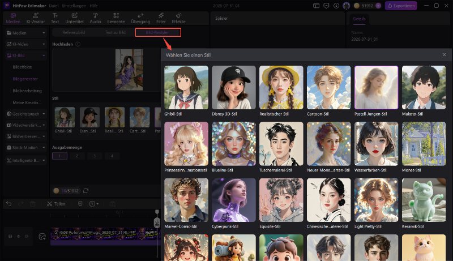Click the uploaded reference image preview
Viewport: 453px width, 261px height.
(x=129, y=70)
